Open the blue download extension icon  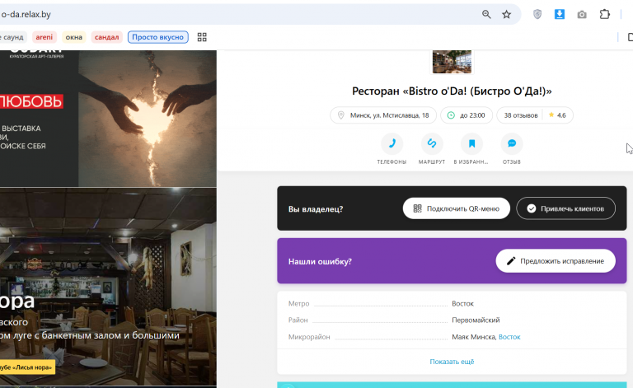coord(560,15)
